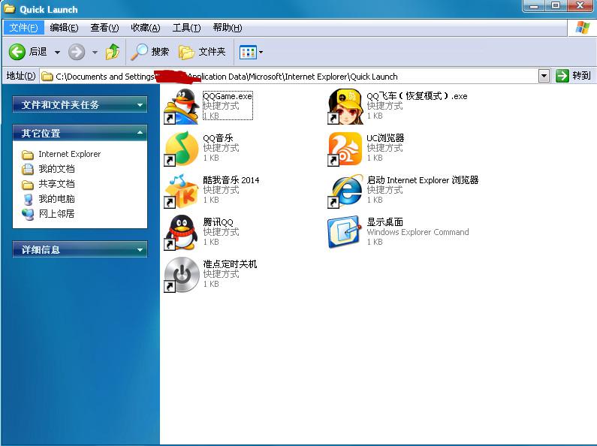Click the Windows Explorer Command description text
Viewport: 597px width, 446px height.
click(x=418, y=232)
